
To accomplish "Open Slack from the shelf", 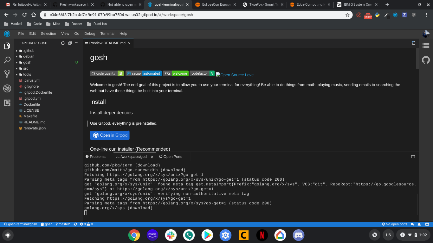I will [171, 235].
